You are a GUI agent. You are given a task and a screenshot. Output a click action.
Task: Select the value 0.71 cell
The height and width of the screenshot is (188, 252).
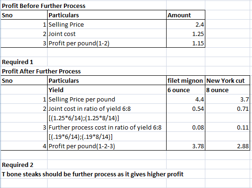(x=227, y=108)
